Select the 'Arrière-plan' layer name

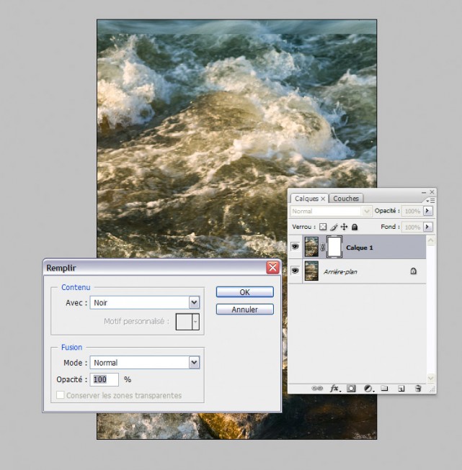(x=340, y=271)
